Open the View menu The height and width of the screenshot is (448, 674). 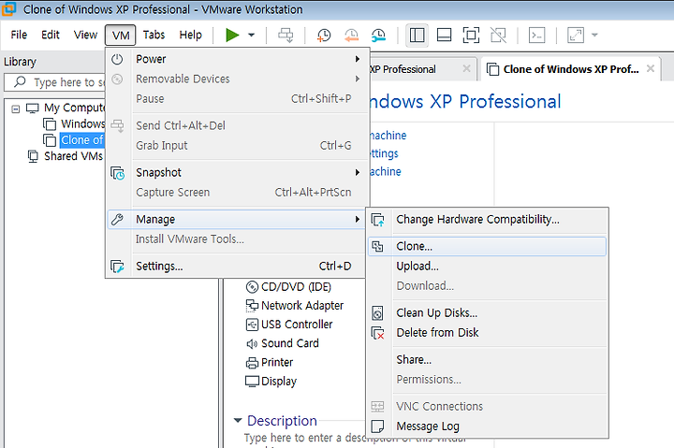85,35
